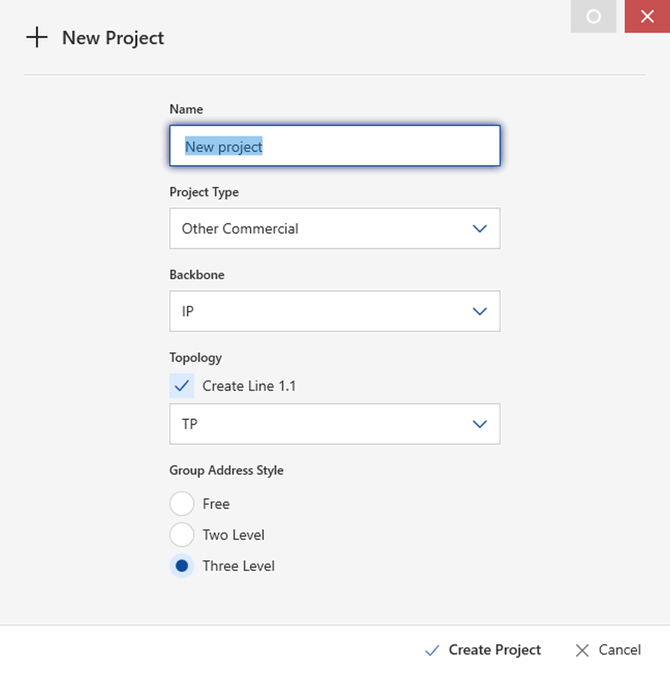Image resolution: width=670 pixels, height=674 pixels.
Task: Select the Three Level radio option
Action: click(x=182, y=565)
